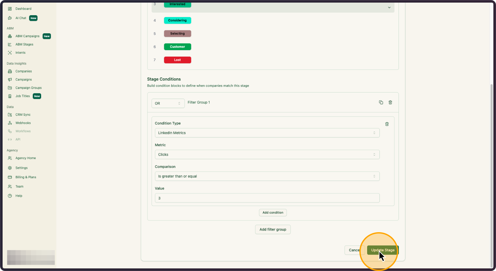
Task: Click the Add condition button
Action: pyautogui.click(x=273, y=212)
